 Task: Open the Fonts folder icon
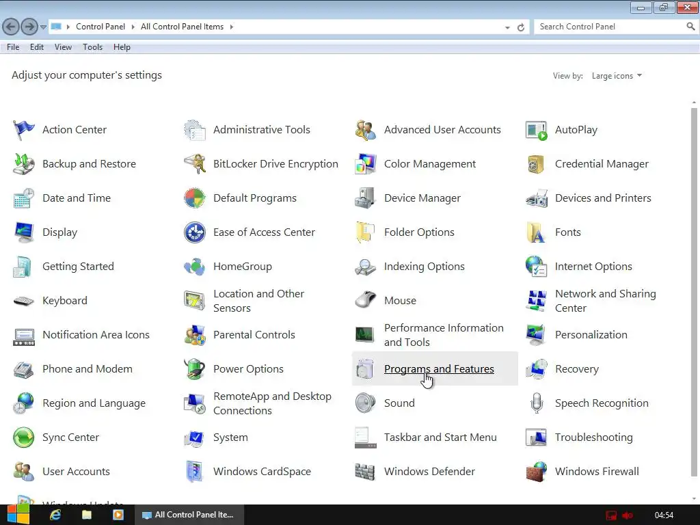coord(536,232)
